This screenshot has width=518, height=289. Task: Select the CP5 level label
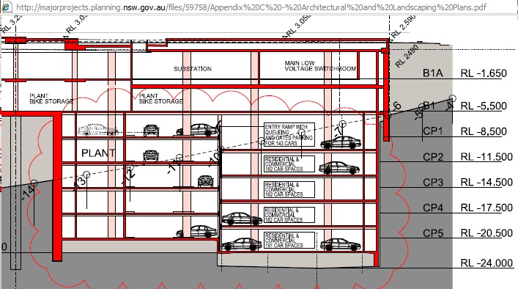tap(433, 233)
